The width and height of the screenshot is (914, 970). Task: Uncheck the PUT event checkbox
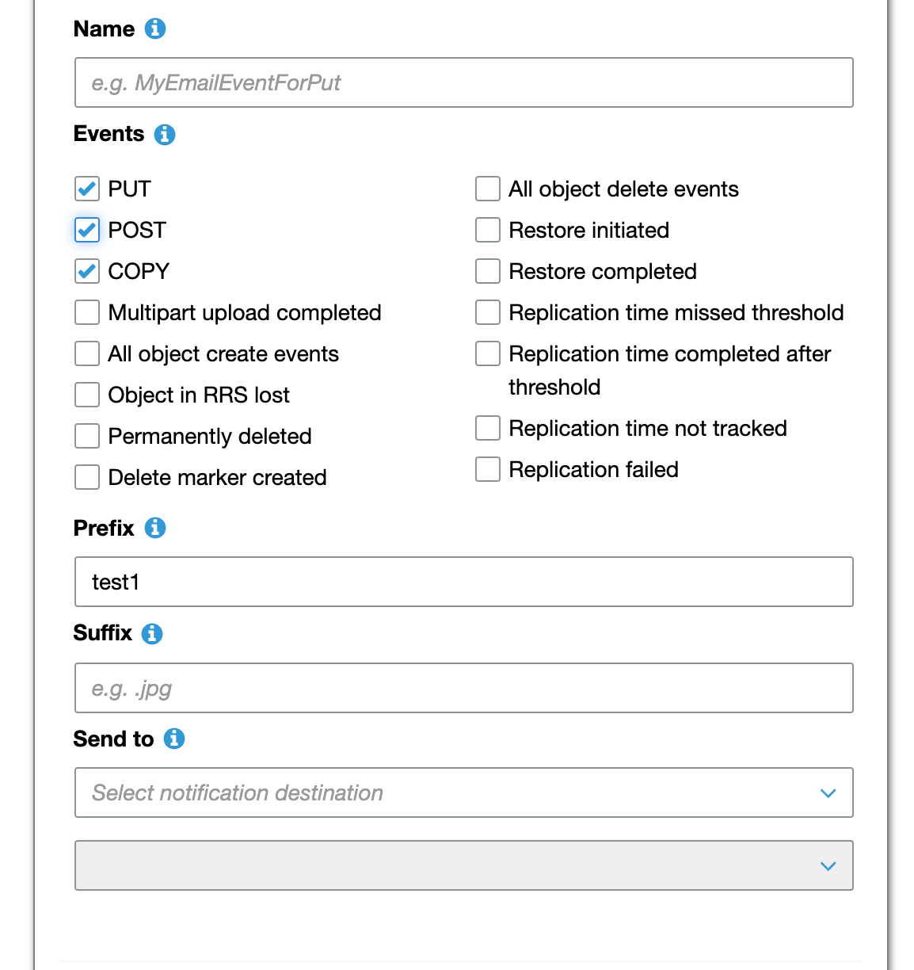tap(87, 189)
